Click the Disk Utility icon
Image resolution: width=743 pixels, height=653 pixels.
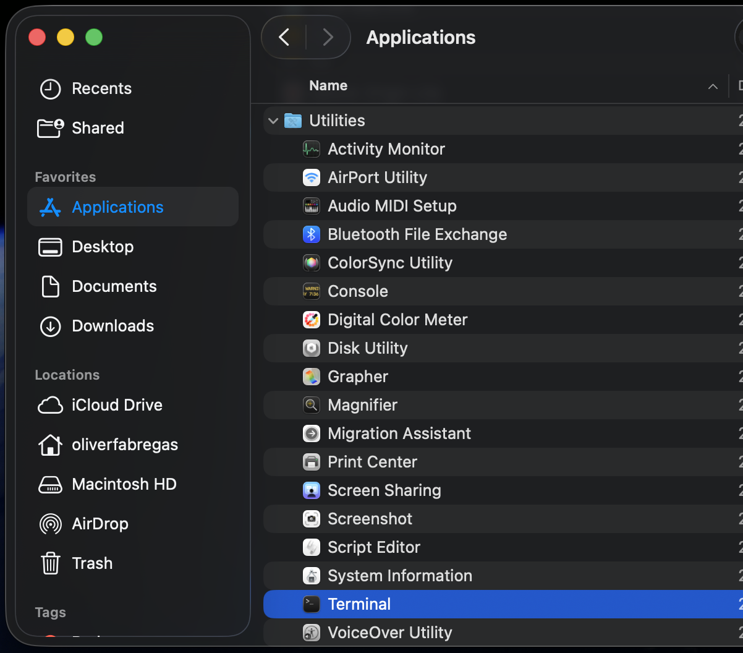(312, 348)
